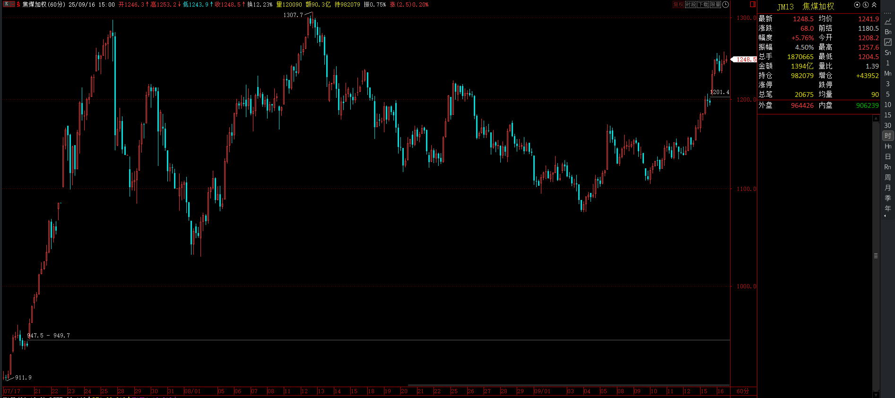Select the 30-minute period

pos(888,125)
